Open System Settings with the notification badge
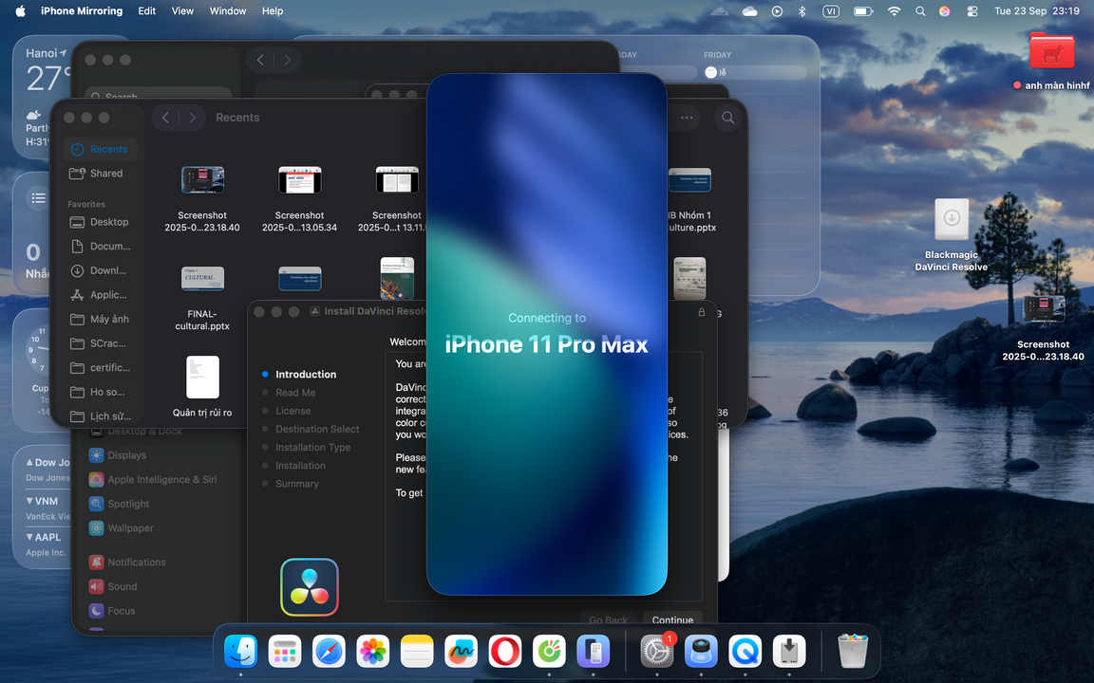Image resolution: width=1094 pixels, height=683 pixels. [657, 652]
